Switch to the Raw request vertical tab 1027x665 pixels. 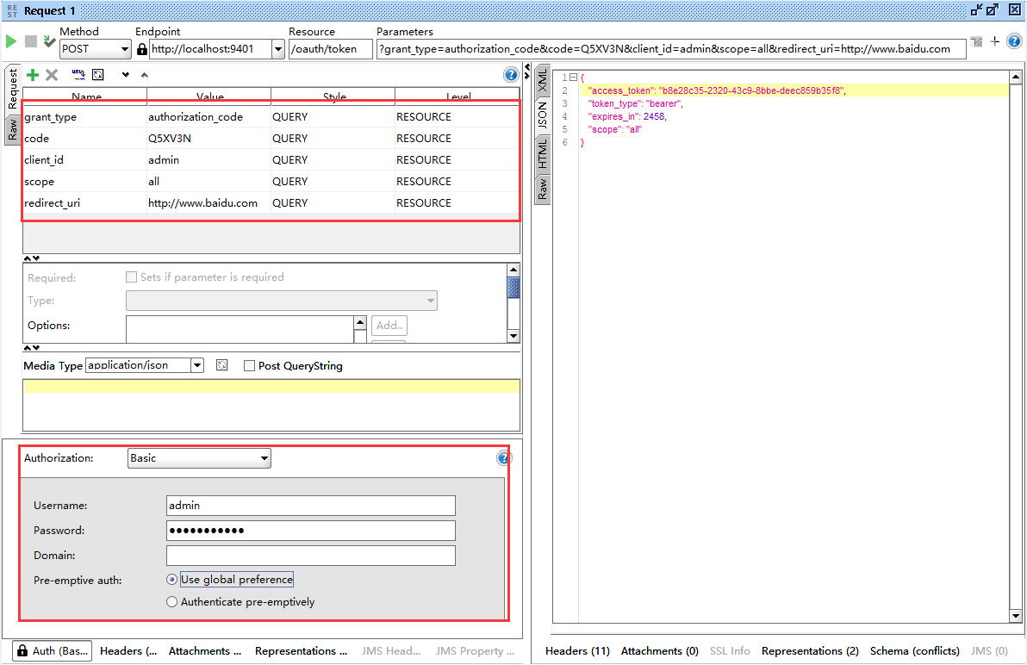(12, 129)
